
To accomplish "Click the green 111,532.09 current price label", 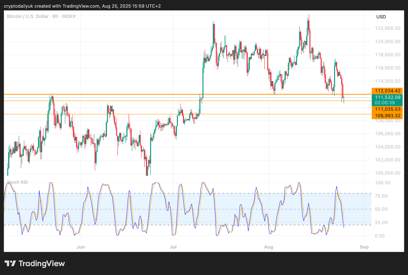I will coord(387,97).
